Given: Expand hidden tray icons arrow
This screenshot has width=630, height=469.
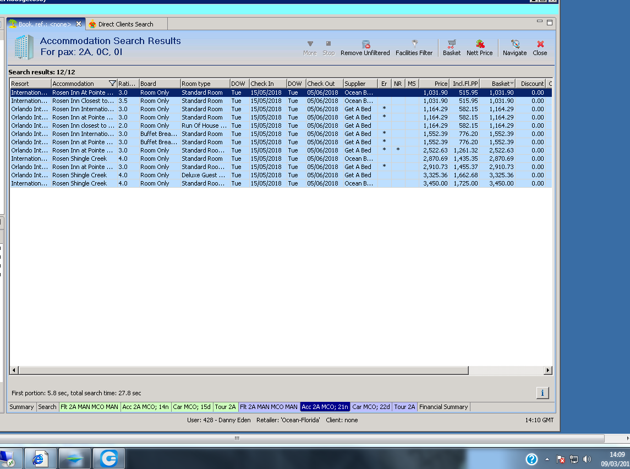Looking at the screenshot, I should coord(547,459).
